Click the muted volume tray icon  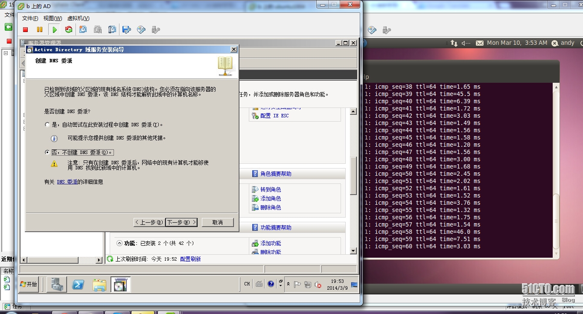[318, 285]
